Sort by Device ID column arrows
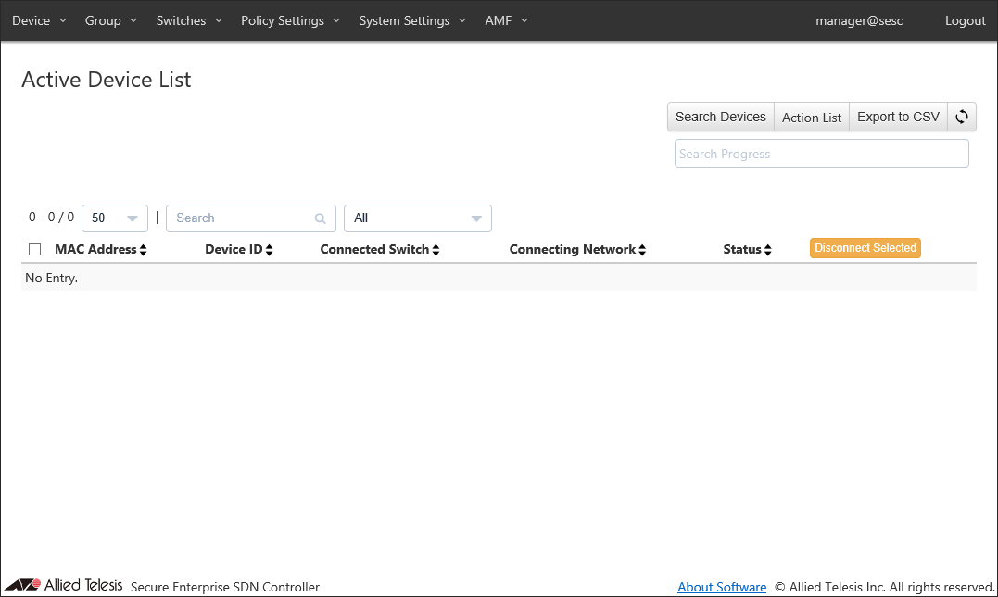The width and height of the screenshot is (998, 597). pos(270,250)
